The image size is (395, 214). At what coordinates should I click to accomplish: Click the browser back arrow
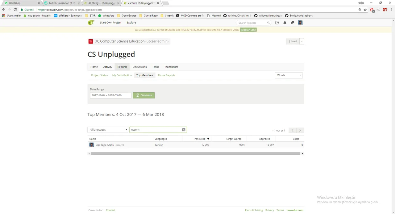tap(4, 10)
